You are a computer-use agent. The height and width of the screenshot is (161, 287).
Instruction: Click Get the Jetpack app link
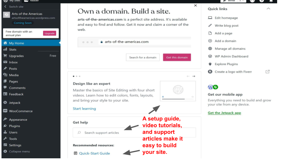click(x=225, y=113)
